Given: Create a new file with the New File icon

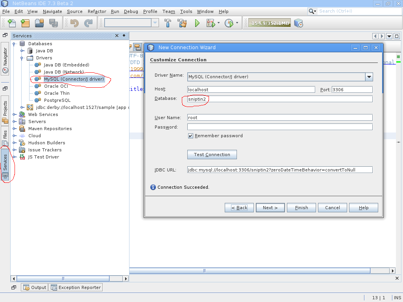Looking at the screenshot, I should 12,23.
